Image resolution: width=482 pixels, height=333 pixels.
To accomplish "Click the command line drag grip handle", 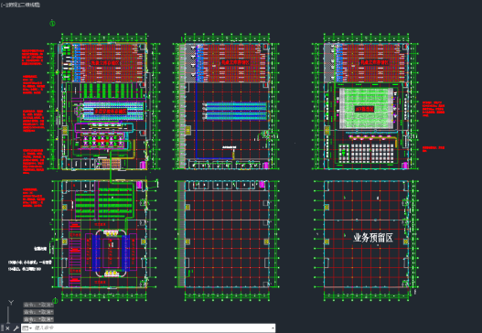I will tap(2, 328).
